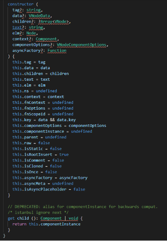The height and width of the screenshot is (241, 167).
Task: Click the 'data && data.key' expression
Action: click(57, 120)
